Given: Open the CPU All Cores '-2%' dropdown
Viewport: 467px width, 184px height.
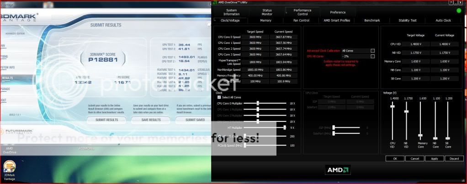Looking at the screenshot, I should (x=372, y=56).
